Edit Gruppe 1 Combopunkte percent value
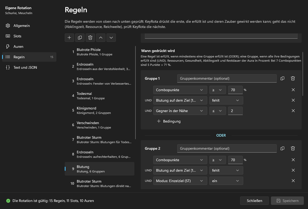This screenshot has height=209, width=308. tap(235, 90)
